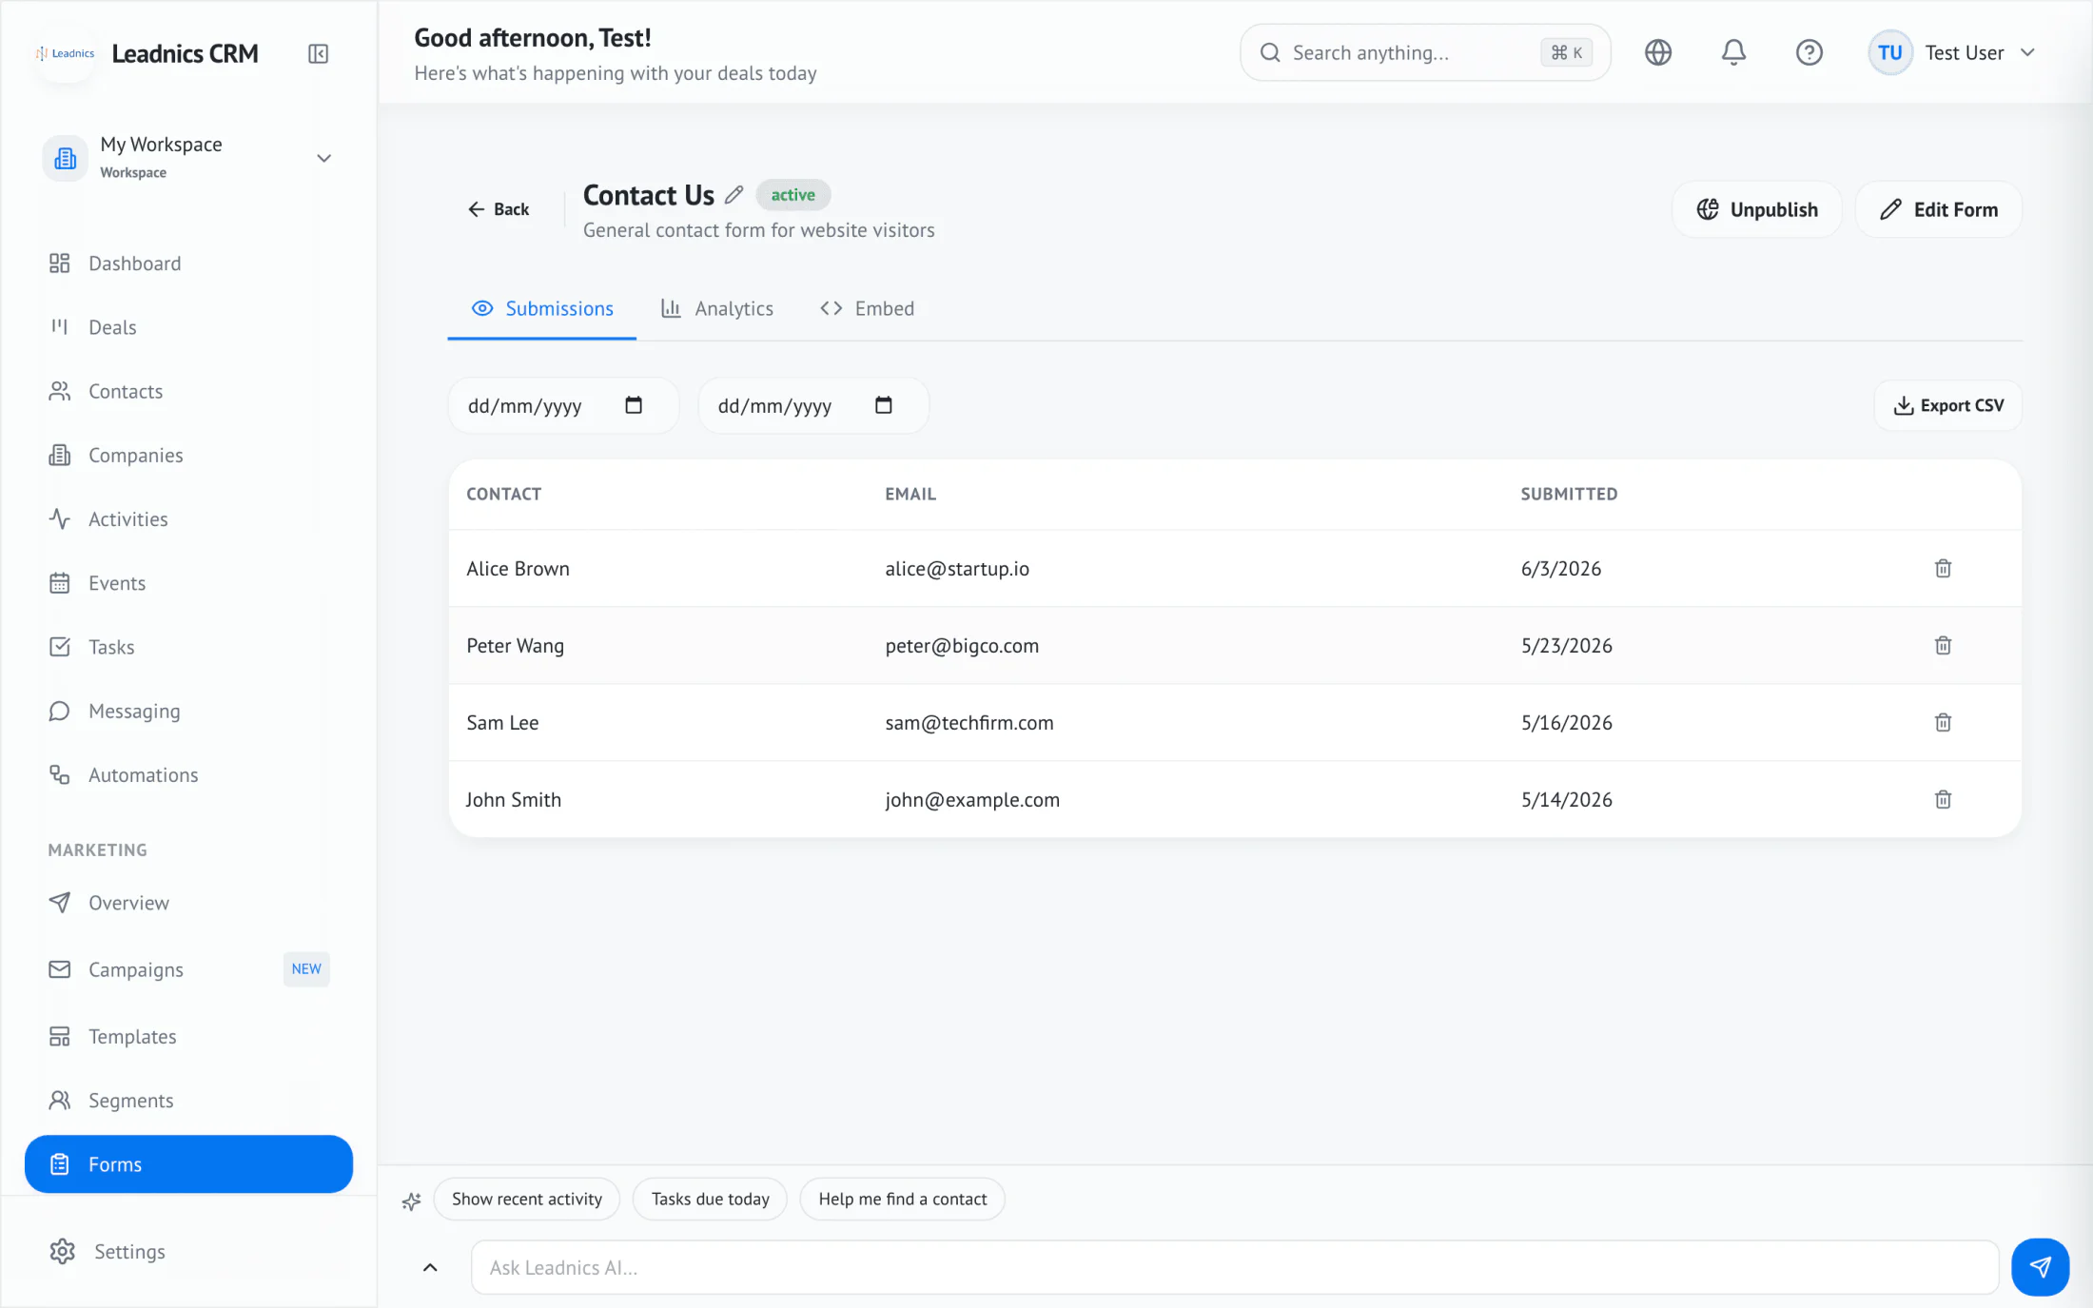The image size is (2093, 1308).
Task: Open marketing Overview in the sidebar
Action: coord(188,903)
